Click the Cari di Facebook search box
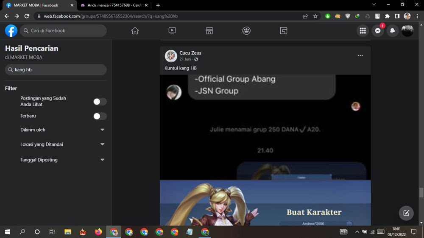Screen dimensions: 424x238 [63, 31]
